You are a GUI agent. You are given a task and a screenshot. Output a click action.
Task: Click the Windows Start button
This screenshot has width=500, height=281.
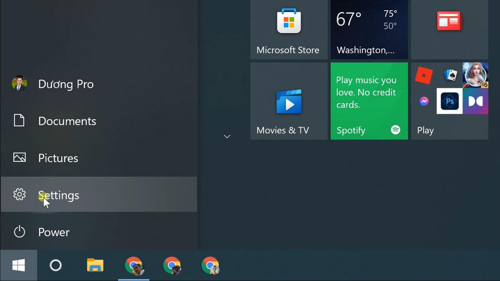[18, 265]
